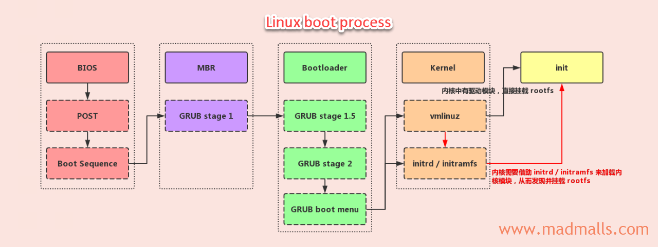Click the BIOS box
Image resolution: width=658 pixels, height=247 pixels.
click(x=87, y=67)
